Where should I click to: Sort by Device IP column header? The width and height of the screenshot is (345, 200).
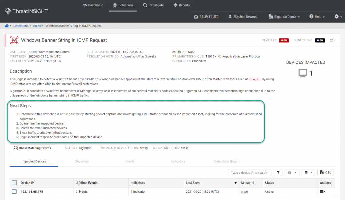tap(27, 183)
